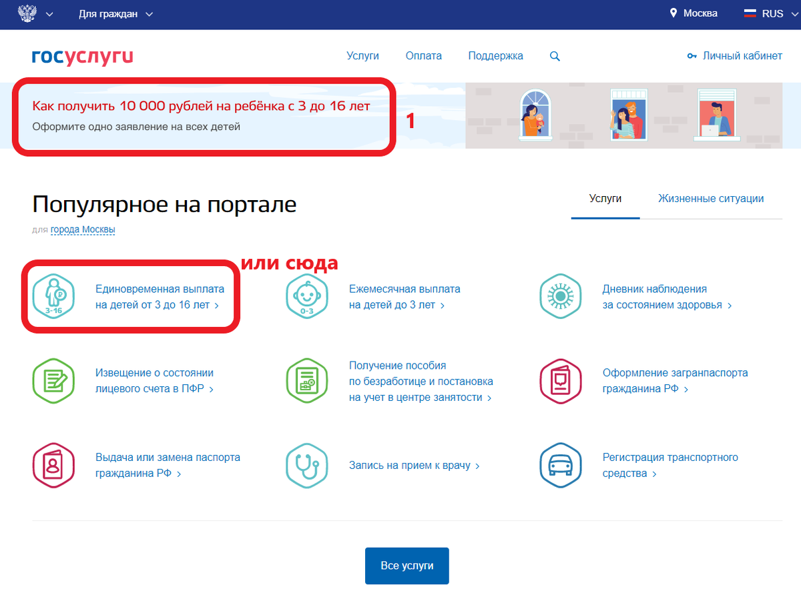Click the location pin icon near Москва

coord(674,13)
